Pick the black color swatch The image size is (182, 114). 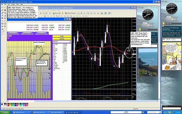[5, 104]
